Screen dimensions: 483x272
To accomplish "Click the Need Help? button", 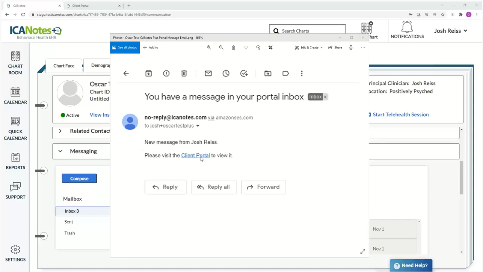I will click(x=411, y=266).
